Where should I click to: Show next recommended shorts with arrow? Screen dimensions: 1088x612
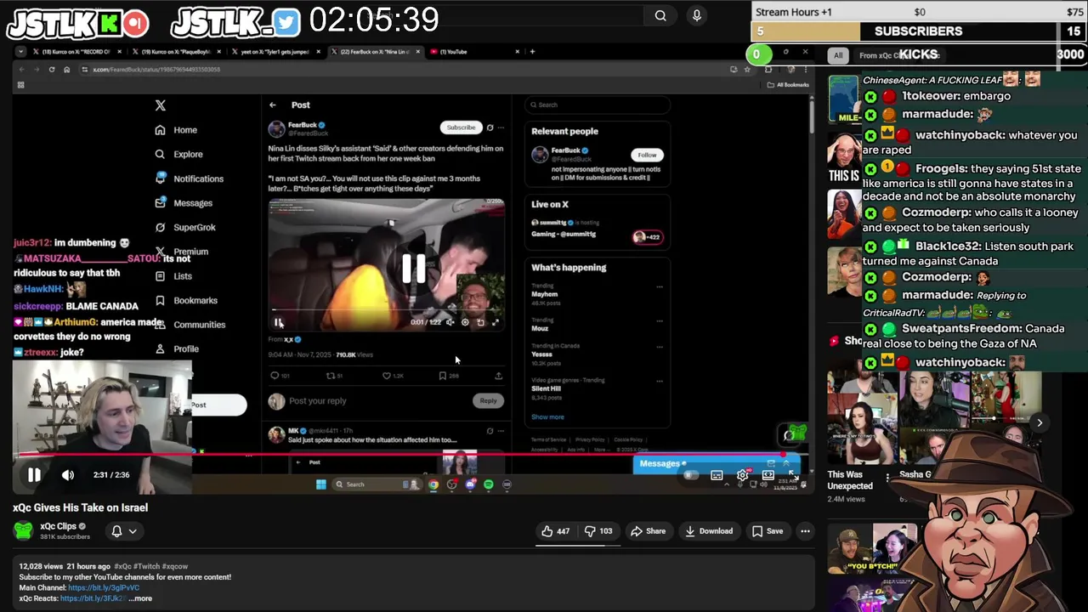coord(1039,422)
